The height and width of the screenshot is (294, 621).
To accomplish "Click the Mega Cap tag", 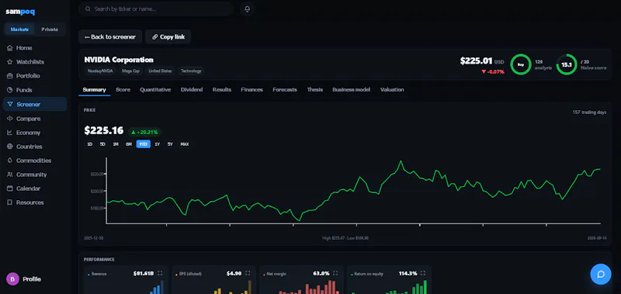I will click(x=130, y=71).
